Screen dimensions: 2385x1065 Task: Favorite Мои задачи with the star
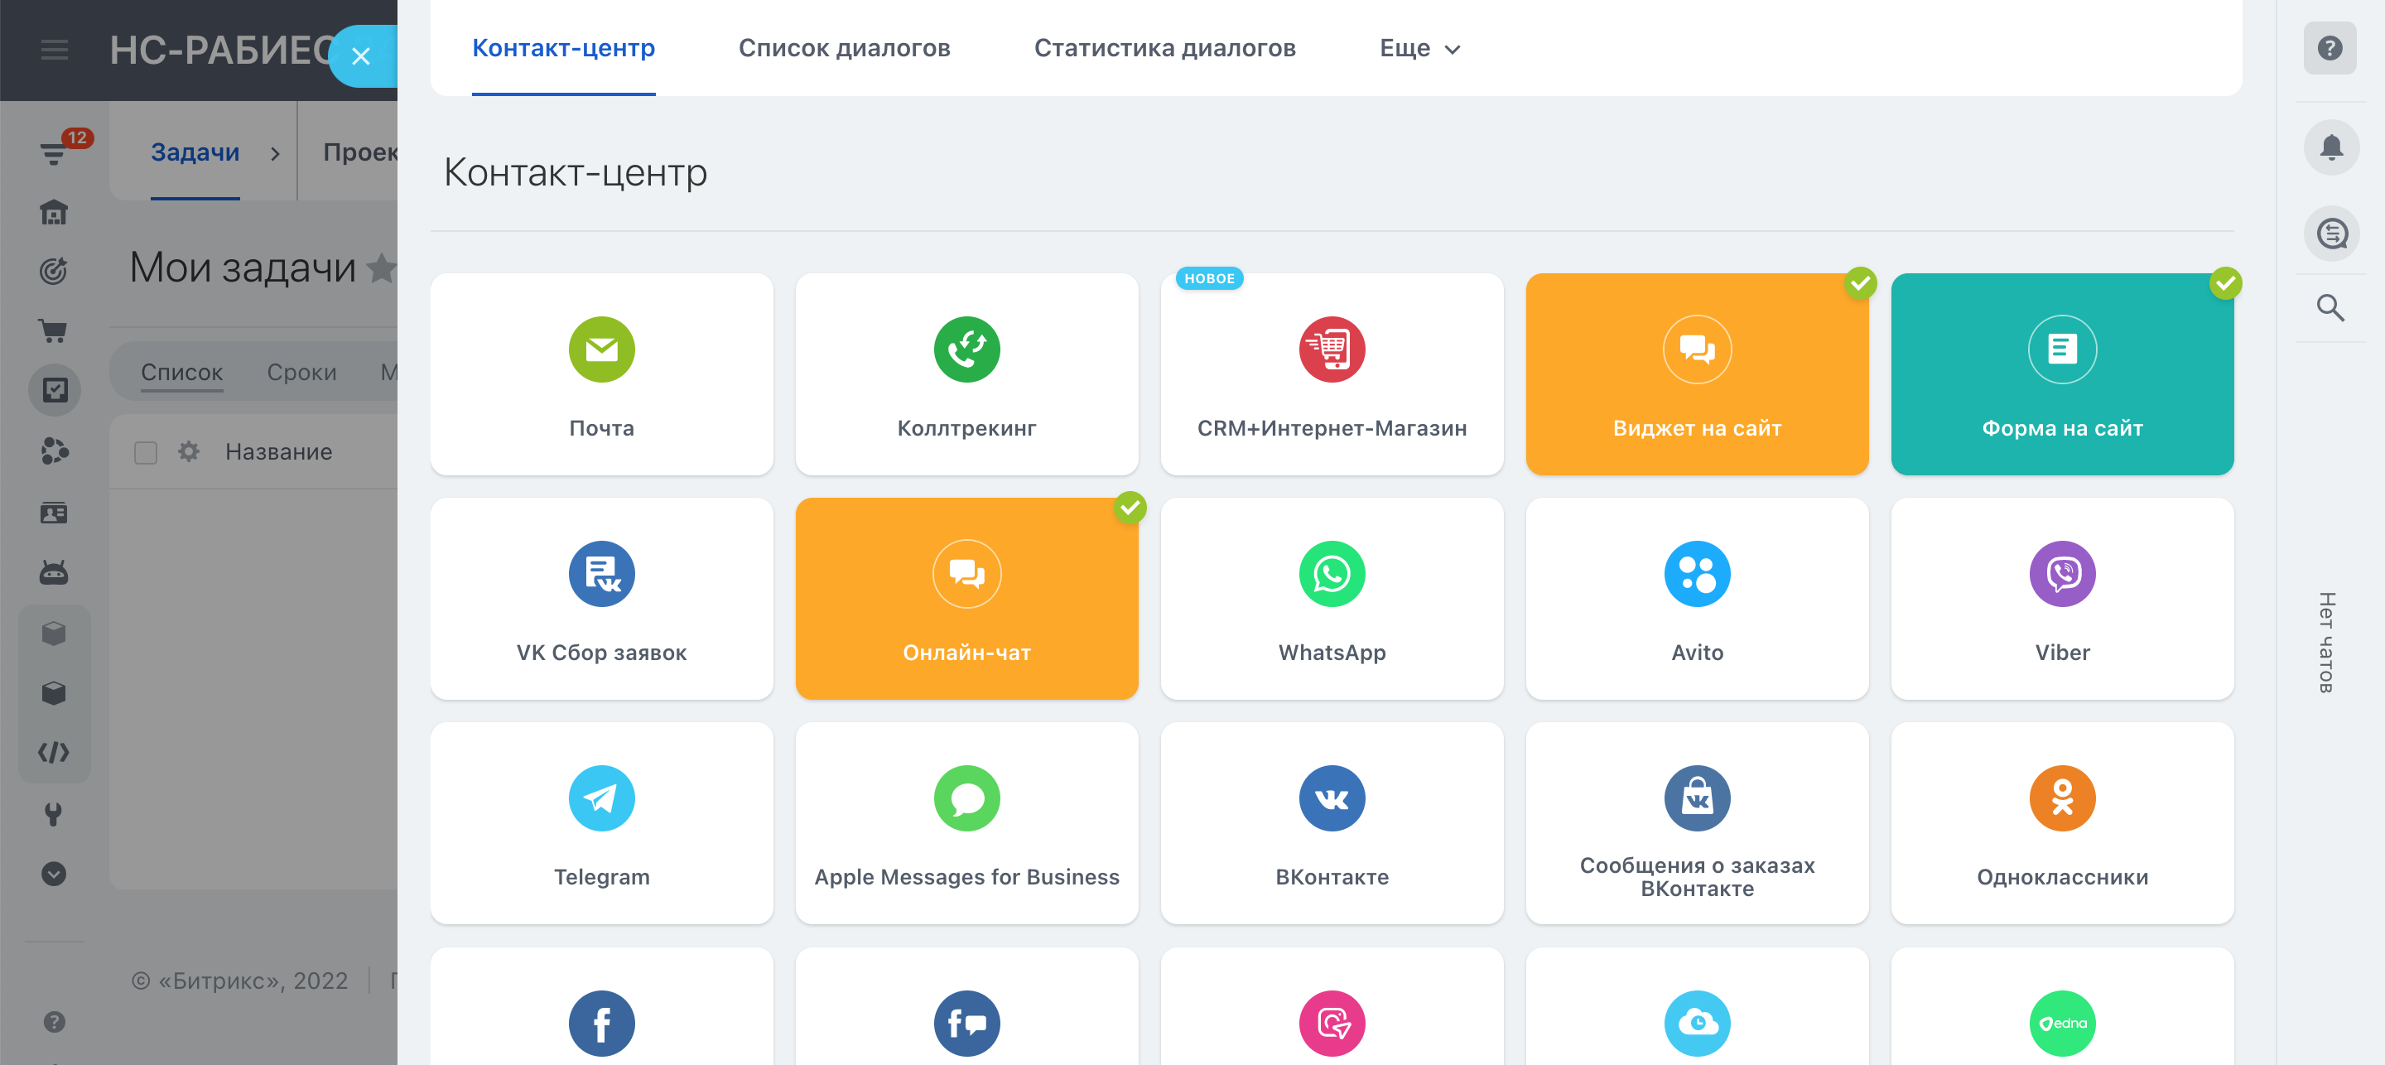tap(381, 267)
